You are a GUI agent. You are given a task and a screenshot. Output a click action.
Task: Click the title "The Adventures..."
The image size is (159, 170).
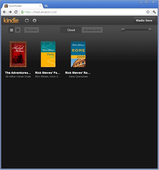coord(18,73)
